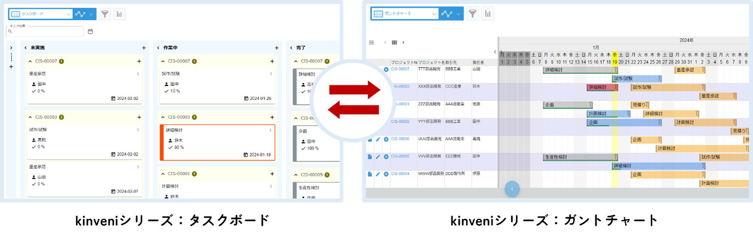The height and width of the screenshot is (237, 753).
Task: Open the graph line dropdown in task board
Action: coord(84,14)
